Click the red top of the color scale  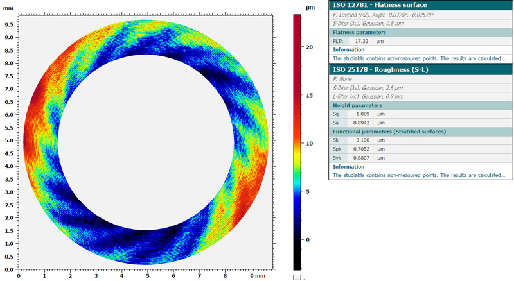(x=297, y=19)
